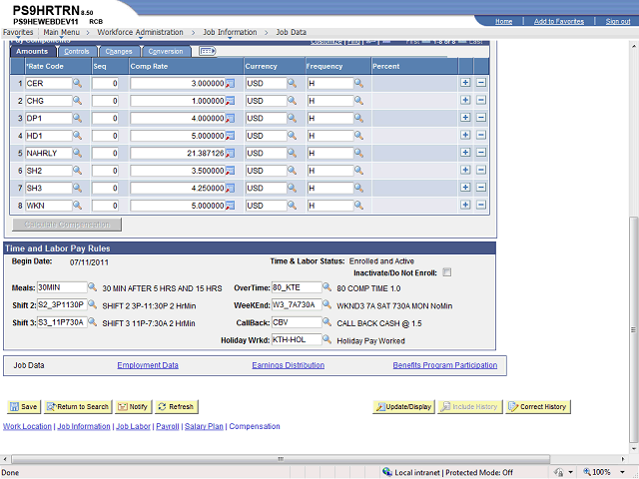Click the Refresh button

tap(176, 406)
